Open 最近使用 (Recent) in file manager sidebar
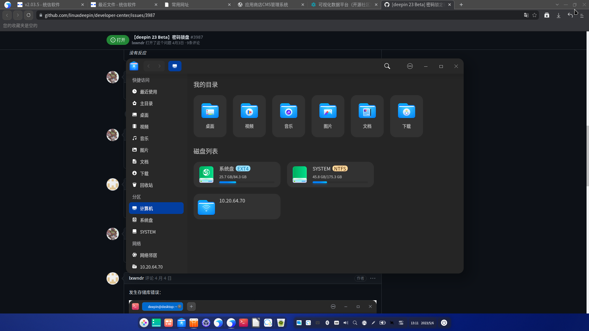 [148, 92]
